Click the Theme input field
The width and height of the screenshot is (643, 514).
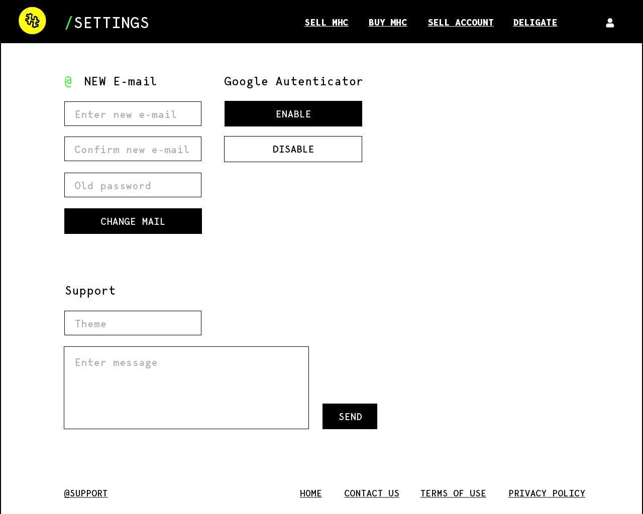(x=133, y=323)
